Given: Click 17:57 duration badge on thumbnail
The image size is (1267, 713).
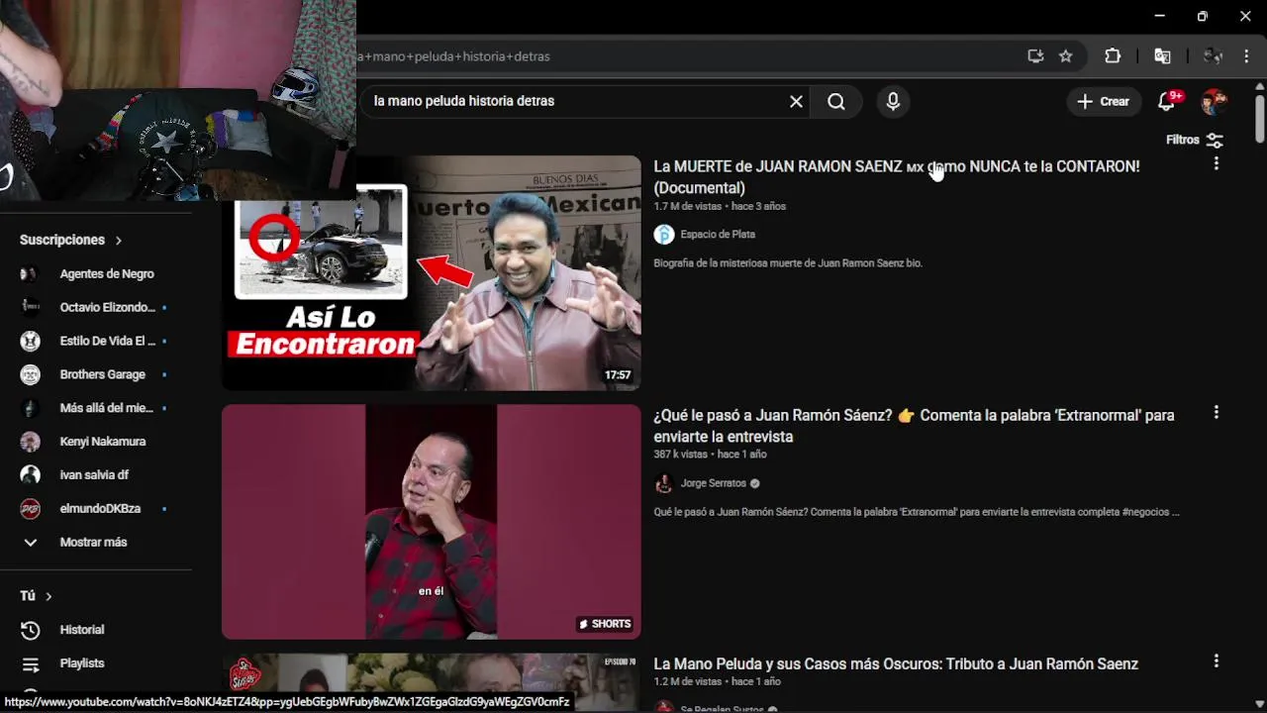Looking at the screenshot, I should 618,375.
